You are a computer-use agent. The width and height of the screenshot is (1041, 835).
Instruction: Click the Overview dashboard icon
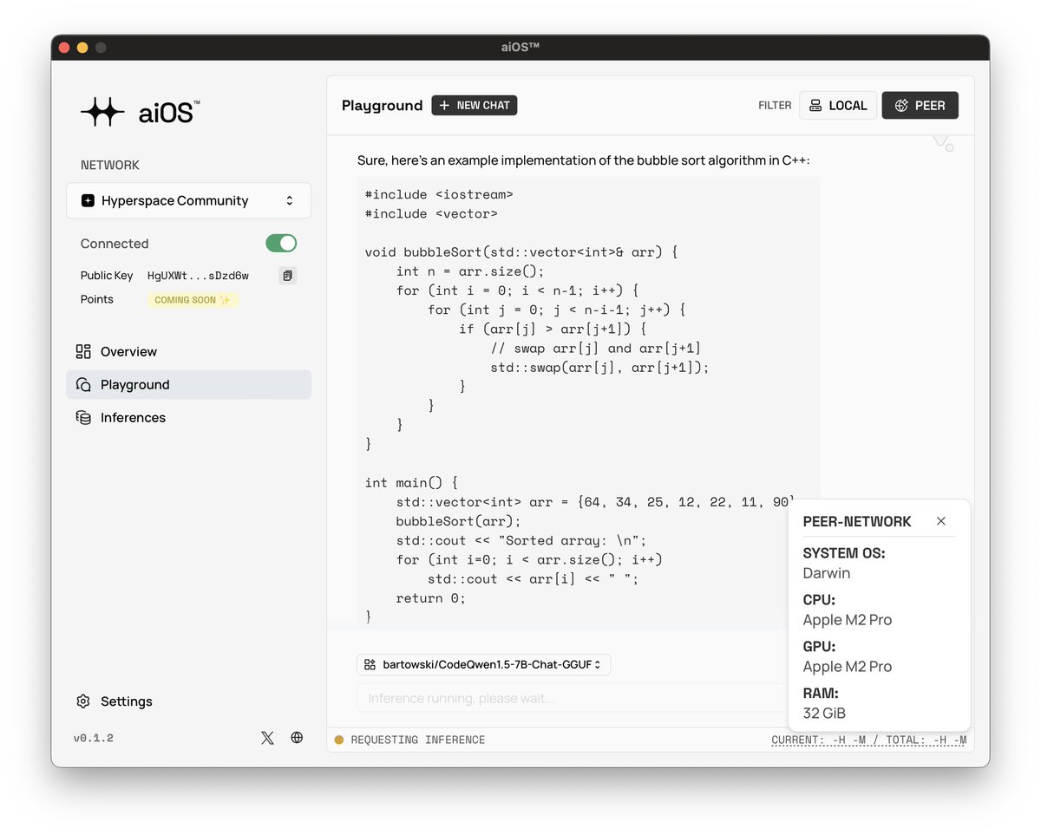pos(83,351)
